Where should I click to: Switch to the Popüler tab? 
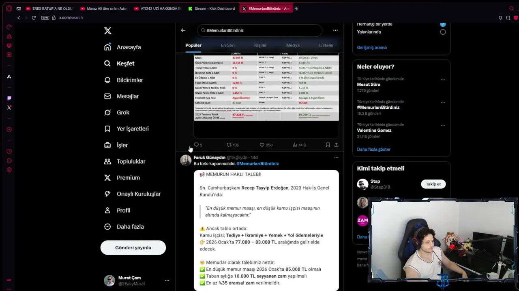(x=193, y=45)
